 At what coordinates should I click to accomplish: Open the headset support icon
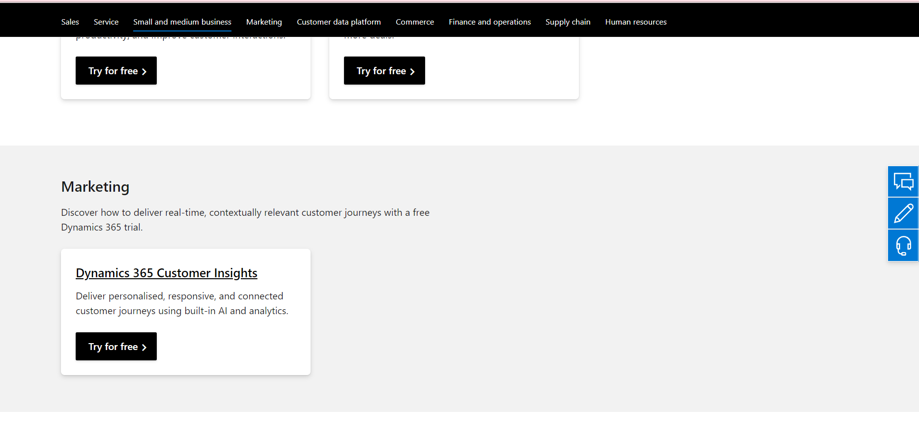click(x=903, y=245)
